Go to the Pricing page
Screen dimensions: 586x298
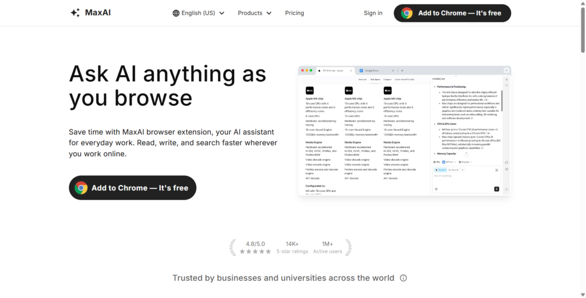pyautogui.click(x=295, y=13)
